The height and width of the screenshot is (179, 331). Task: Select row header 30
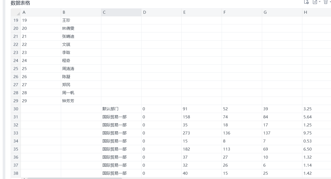click(x=16, y=109)
